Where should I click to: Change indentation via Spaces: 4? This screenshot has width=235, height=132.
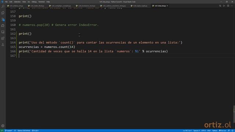196,131
